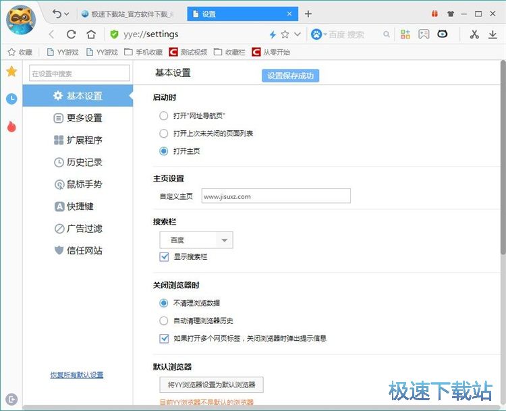The width and height of the screenshot is (506, 411).
Task: Open the 百度 search bar dropdown
Action: [x=196, y=240]
